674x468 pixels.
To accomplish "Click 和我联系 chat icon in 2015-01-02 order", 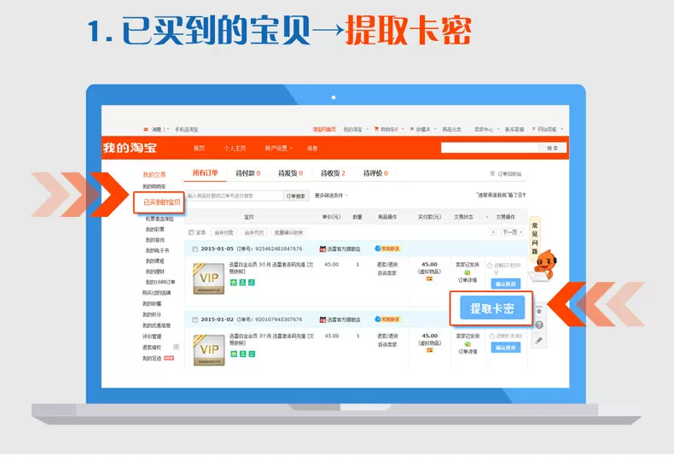I will click(x=387, y=319).
